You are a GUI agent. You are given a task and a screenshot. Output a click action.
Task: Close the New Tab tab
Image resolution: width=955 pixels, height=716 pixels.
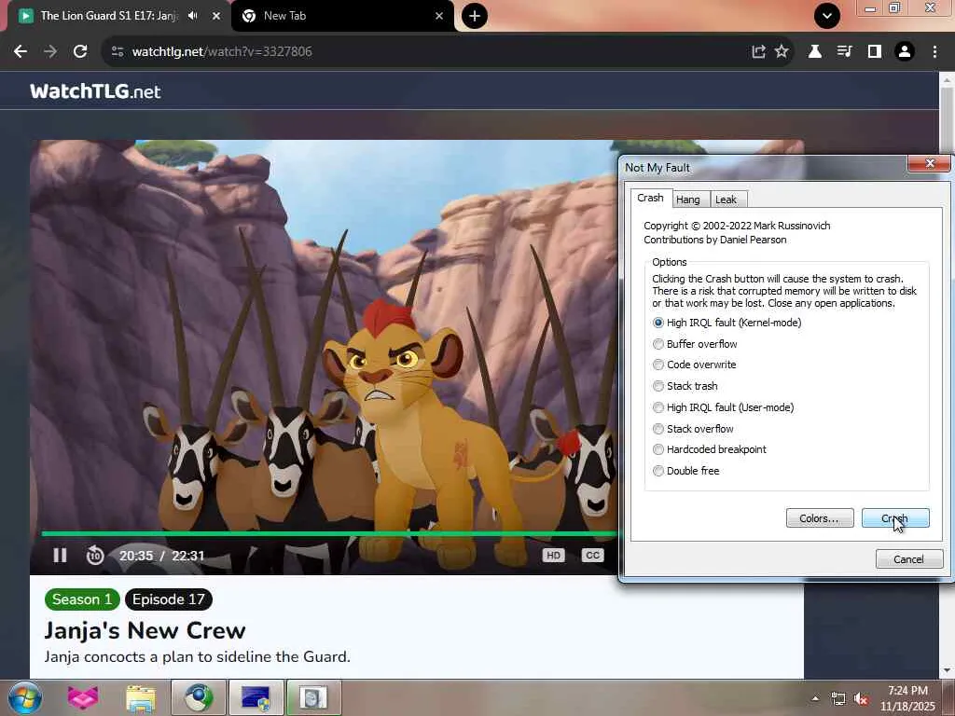pyautogui.click(x=439, y=16)
